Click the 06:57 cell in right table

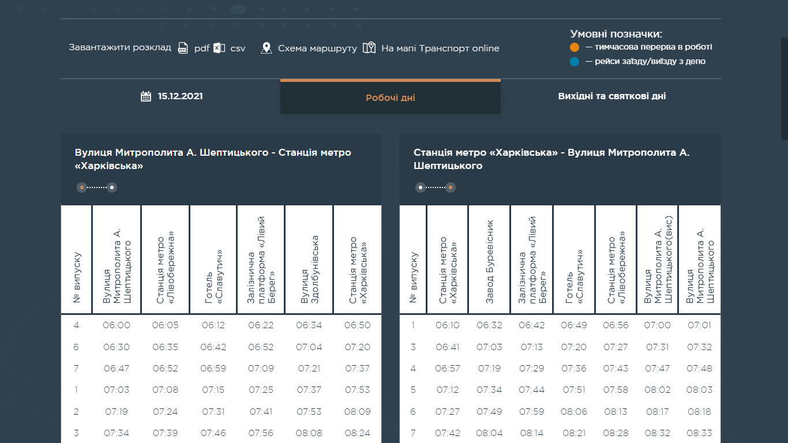pyautogui.click(x=448, y=369)
